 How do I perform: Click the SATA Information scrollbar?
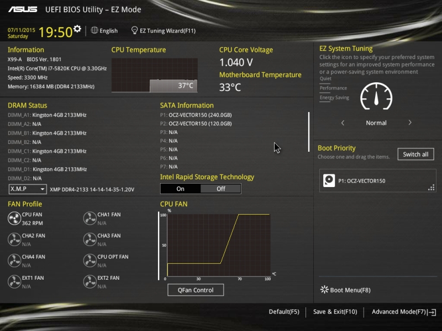[309, 132]
